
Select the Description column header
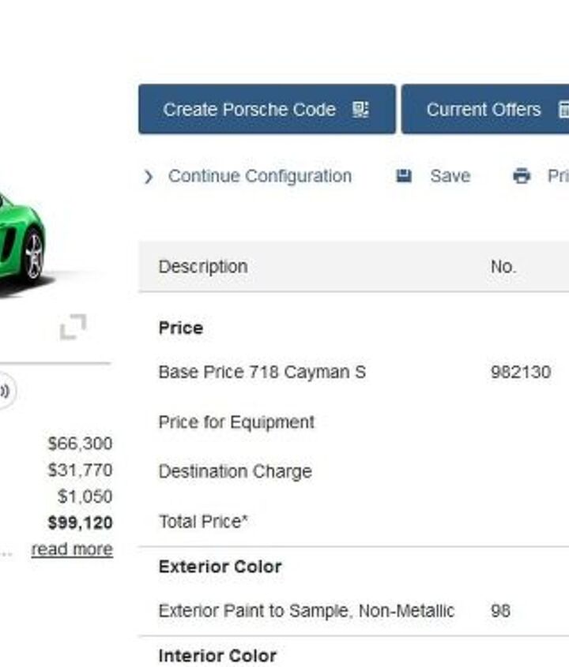click(202, 267)
